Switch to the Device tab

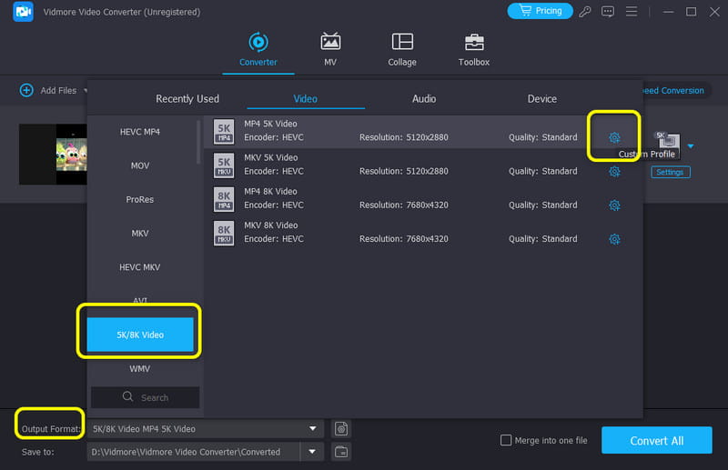(x=541, y=98)
